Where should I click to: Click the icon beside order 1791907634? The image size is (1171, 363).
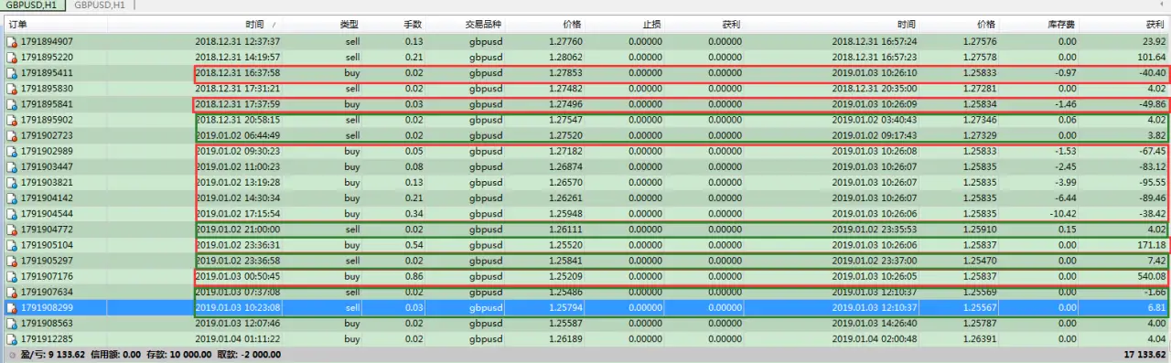coord(12,292)
